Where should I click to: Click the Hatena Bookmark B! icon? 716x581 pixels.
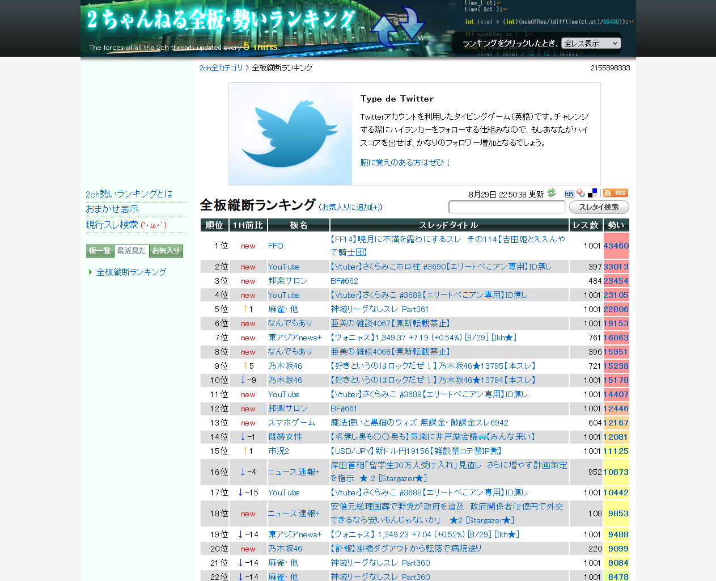click(x=570, y=193)
